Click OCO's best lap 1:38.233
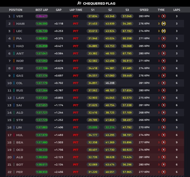 (x=42, y=150)
